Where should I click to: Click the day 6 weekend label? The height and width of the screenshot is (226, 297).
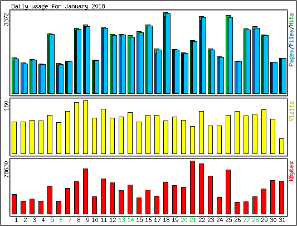61,220
